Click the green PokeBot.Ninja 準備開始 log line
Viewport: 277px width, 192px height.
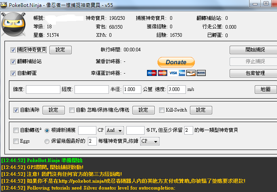(x=42, y=160)
